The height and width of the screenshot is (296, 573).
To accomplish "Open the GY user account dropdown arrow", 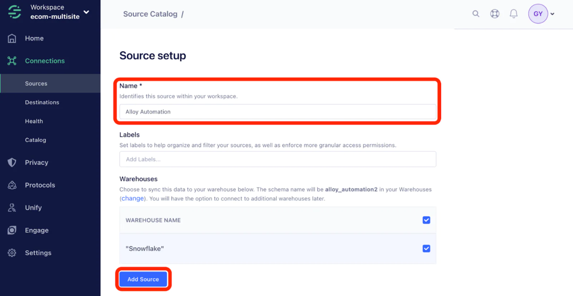I will click(553, 14).
